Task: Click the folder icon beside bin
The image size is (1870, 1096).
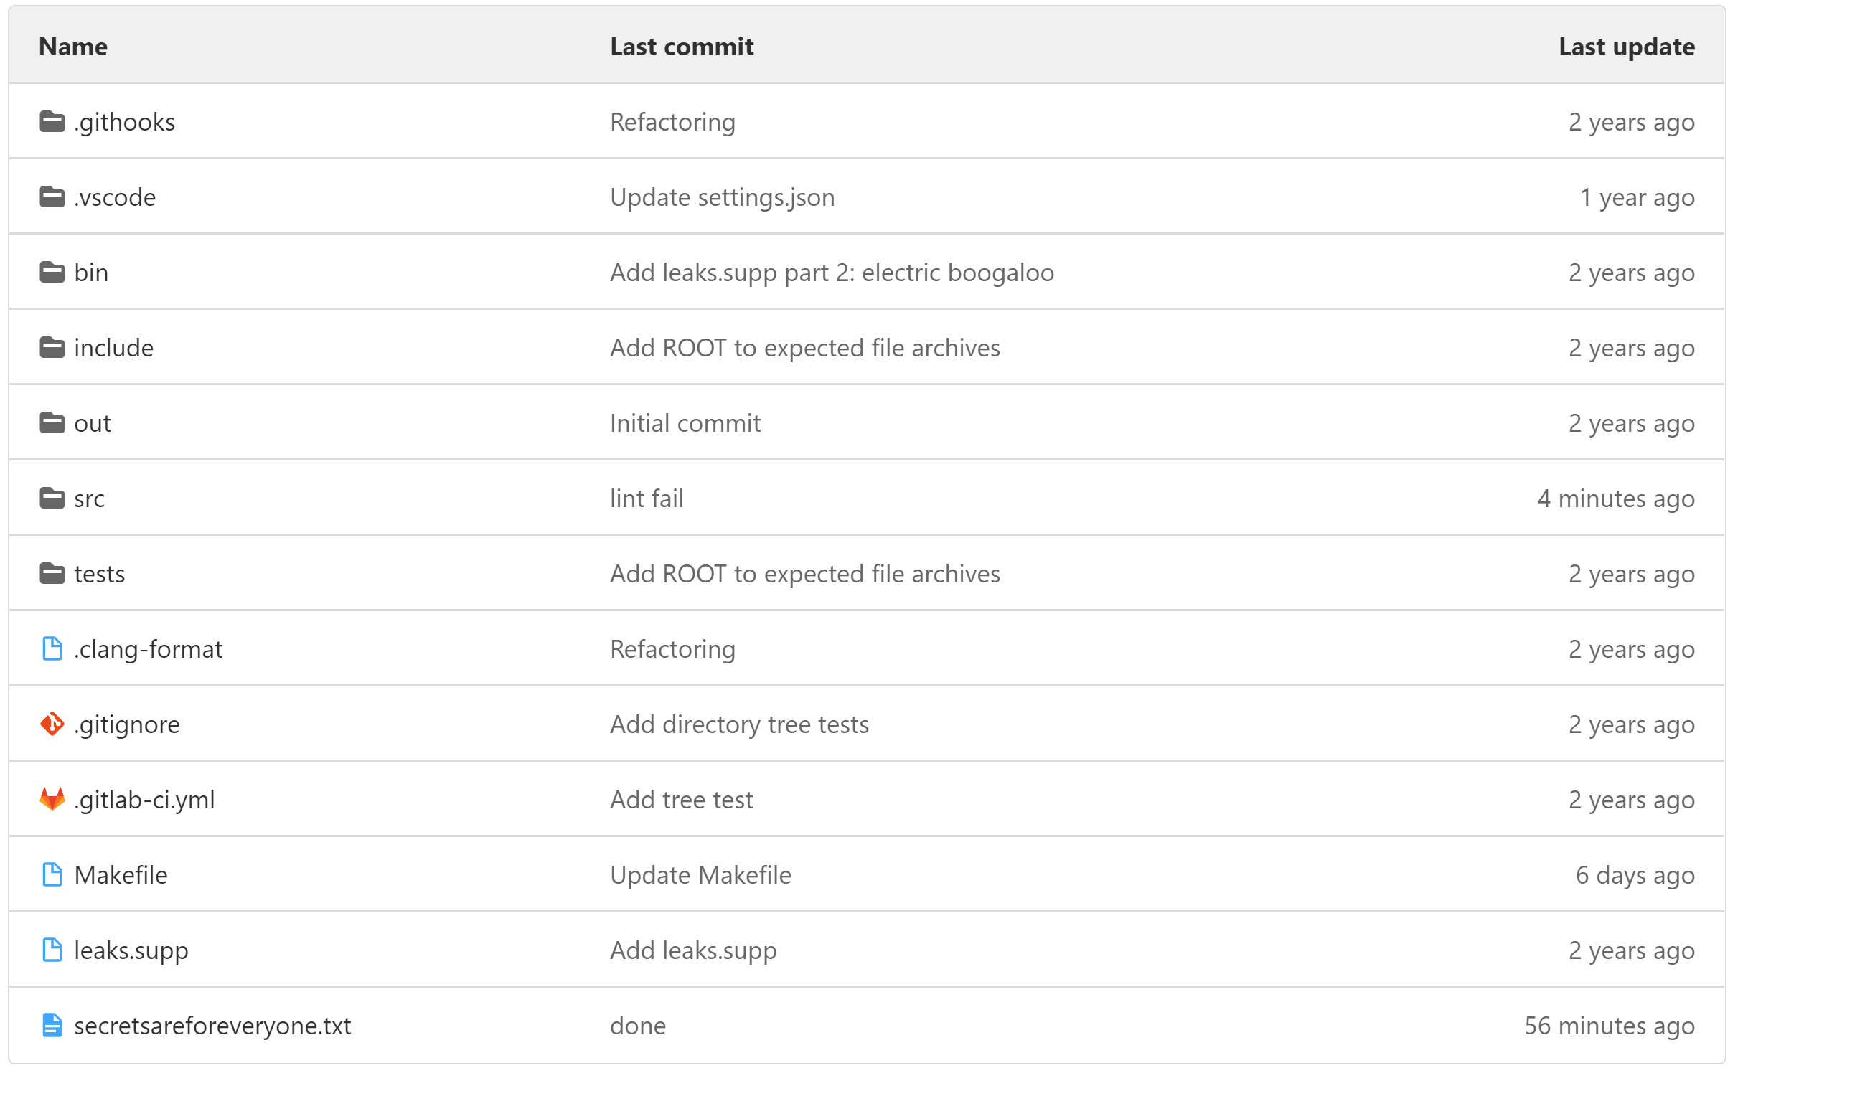Action: 52,272
